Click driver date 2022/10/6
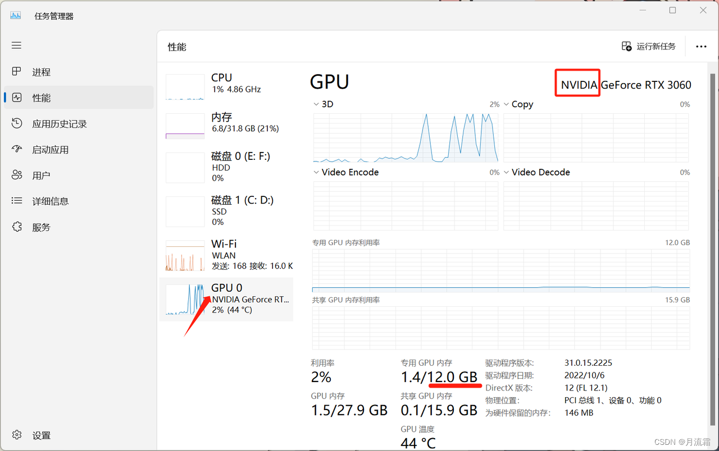719x451 pixels. pyautogui.click(x=584, y=375)
